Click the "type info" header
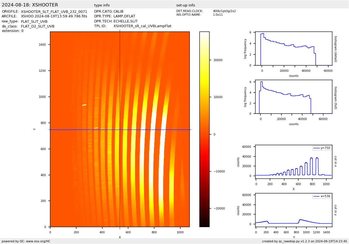The height and width of the screenshot is (244, 349). (102, 5)
